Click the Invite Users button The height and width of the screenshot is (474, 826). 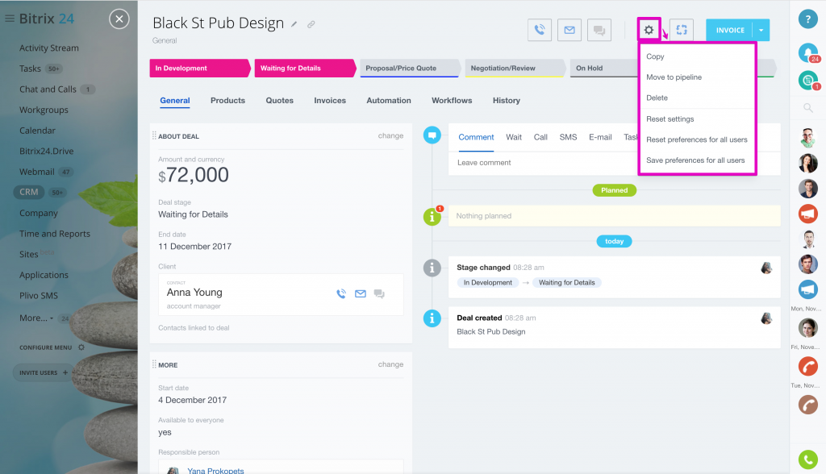44,372
